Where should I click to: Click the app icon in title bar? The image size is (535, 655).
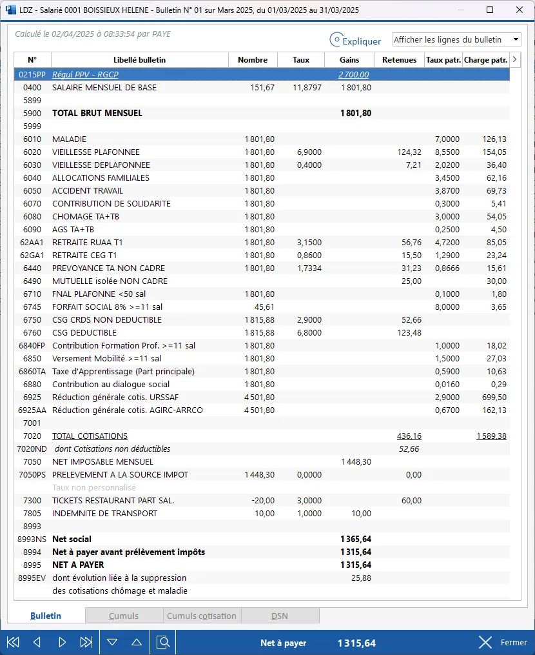(x=11, y=10)
